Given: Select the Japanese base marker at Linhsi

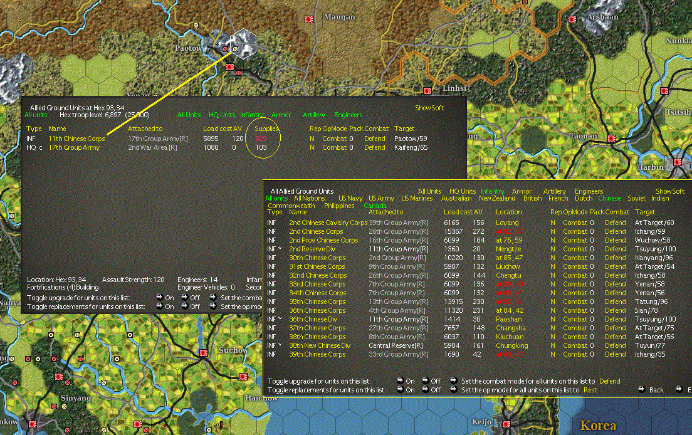Looking at the screenshot, I should [427, 91].
